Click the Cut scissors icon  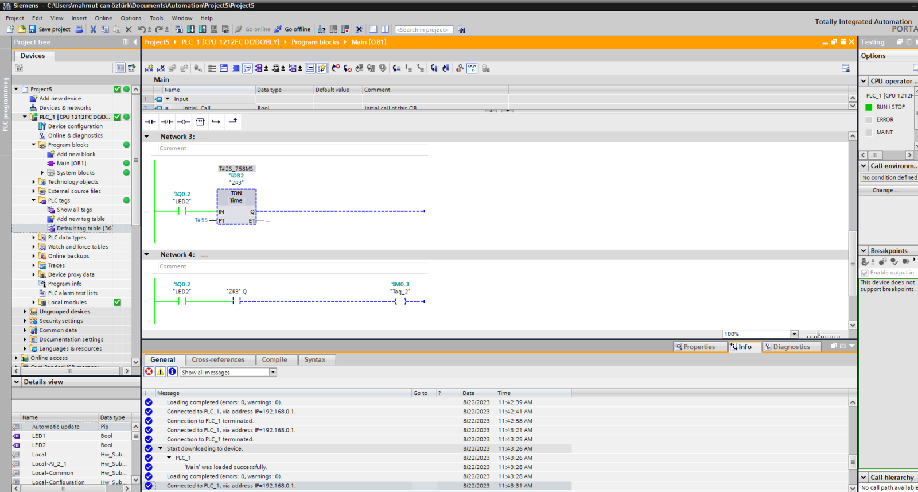click(93, 29)
